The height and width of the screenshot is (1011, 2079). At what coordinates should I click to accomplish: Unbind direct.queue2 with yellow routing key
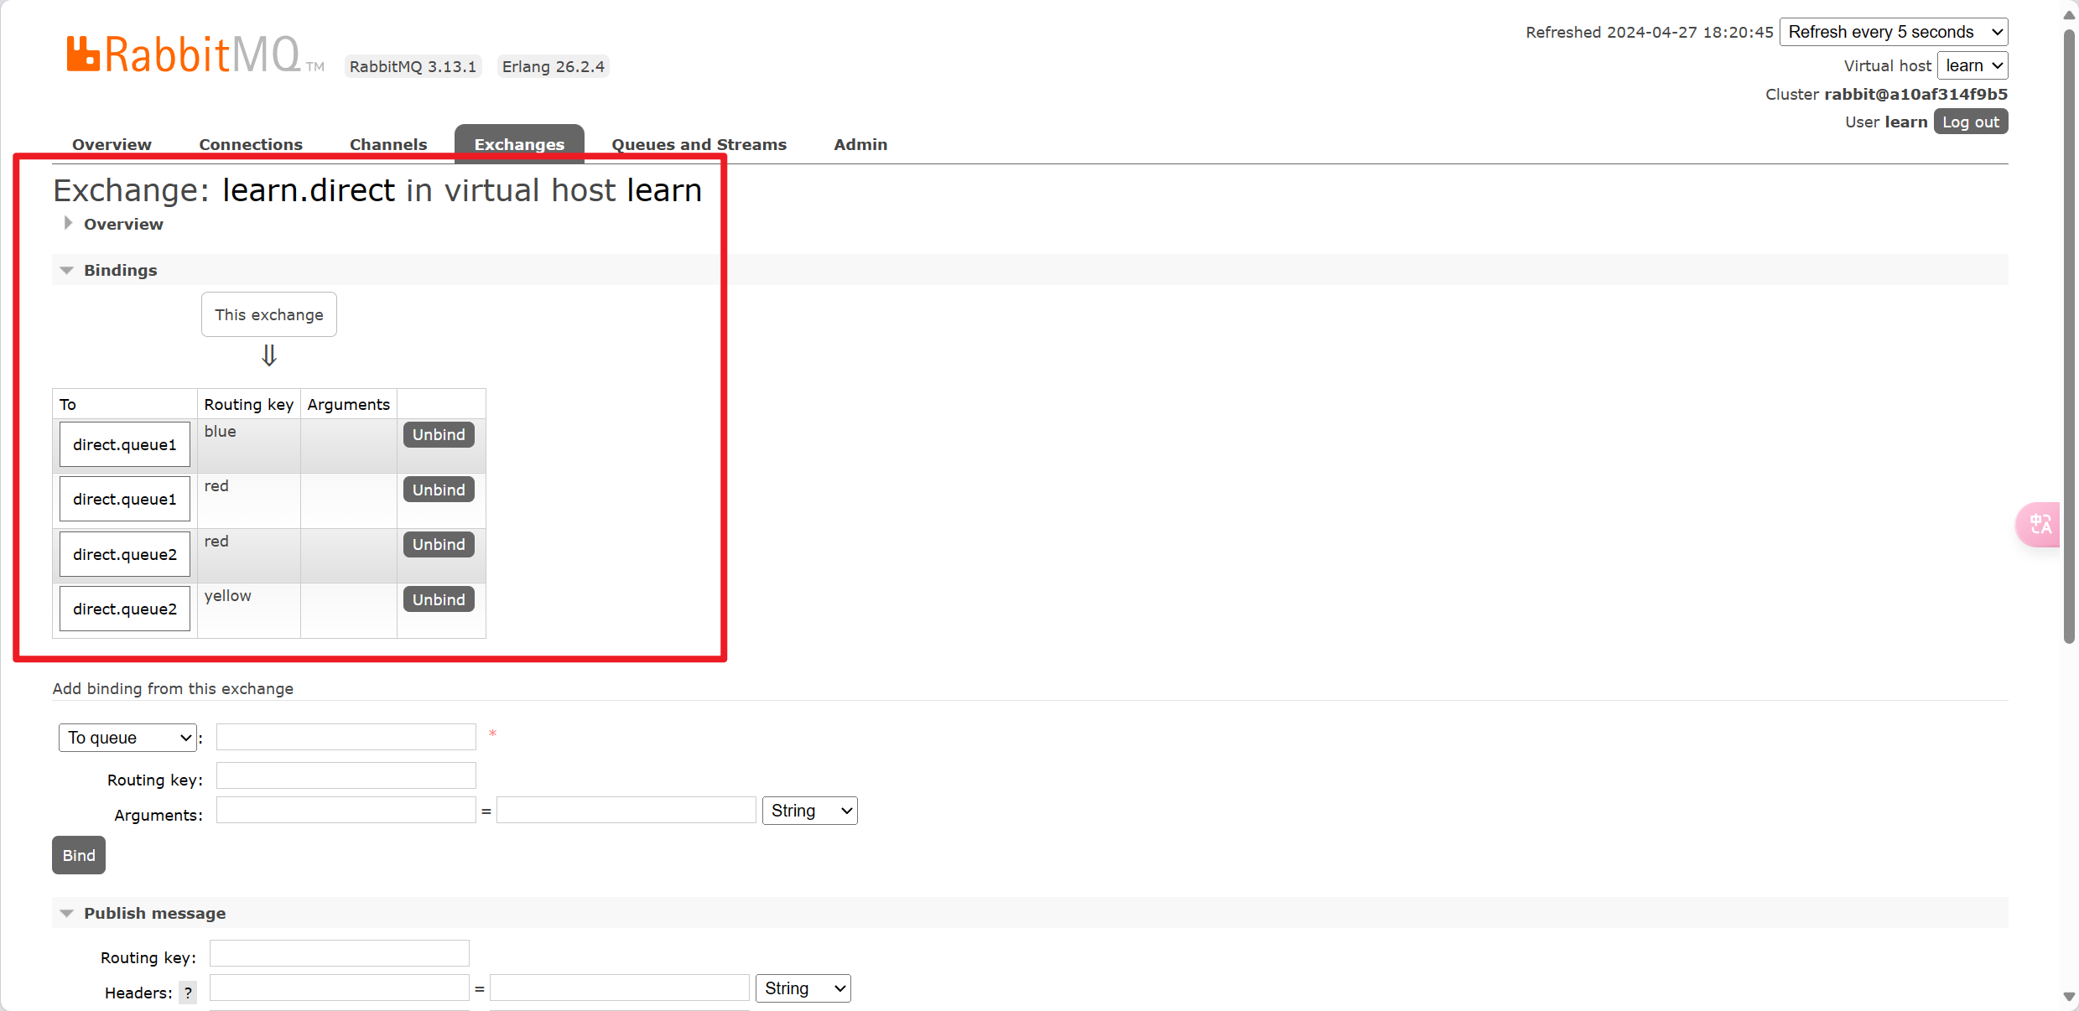coord(438,599)
